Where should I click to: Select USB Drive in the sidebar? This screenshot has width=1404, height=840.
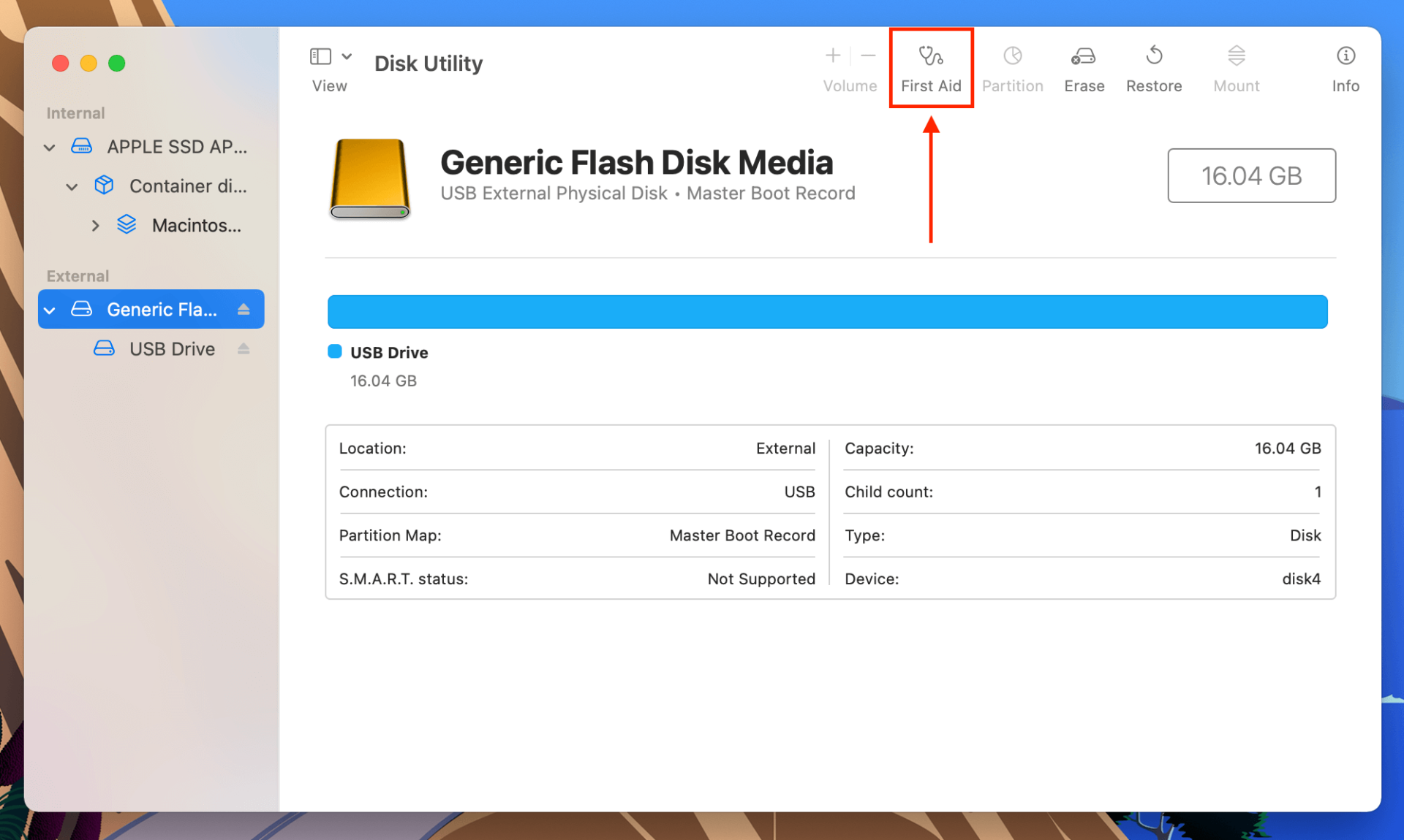point(172,348)
